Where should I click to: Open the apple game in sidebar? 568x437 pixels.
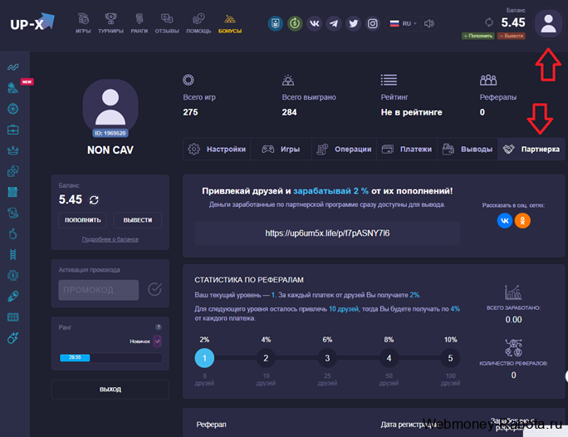[13, 234]
